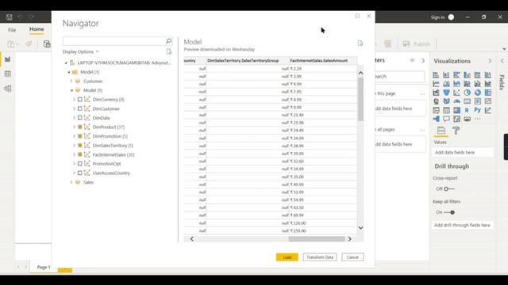
Task: Select the Card visual
Action: [468, 101]
